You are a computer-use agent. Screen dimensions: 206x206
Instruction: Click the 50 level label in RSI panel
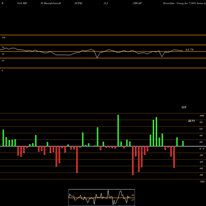[x=3, y=54]
